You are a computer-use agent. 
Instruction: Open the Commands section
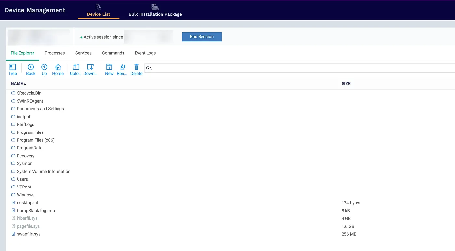pyautogui.click(x=113, y=53)
